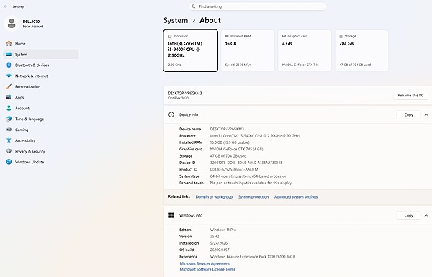
Task: Click the back arrow in Settings header
Action: pyautogui.click(x=6, y=6)
